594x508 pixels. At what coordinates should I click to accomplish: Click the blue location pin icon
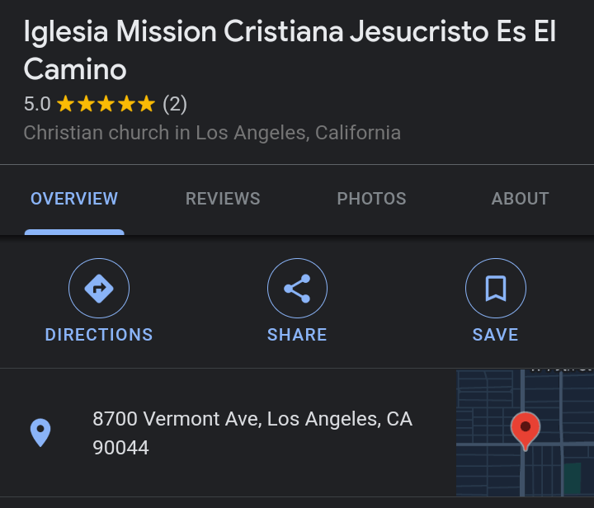click(x=40, y=432)
